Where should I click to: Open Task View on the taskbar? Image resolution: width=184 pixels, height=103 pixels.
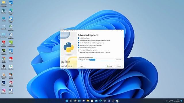pos(75,101)
